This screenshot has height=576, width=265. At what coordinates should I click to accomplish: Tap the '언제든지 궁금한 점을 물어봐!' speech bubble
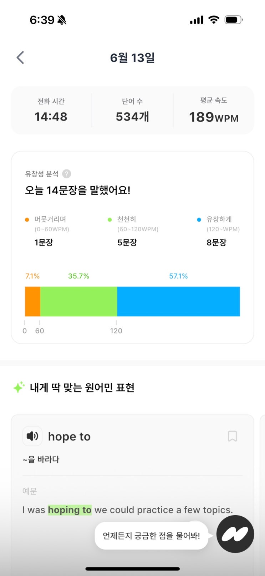[151, 536]
